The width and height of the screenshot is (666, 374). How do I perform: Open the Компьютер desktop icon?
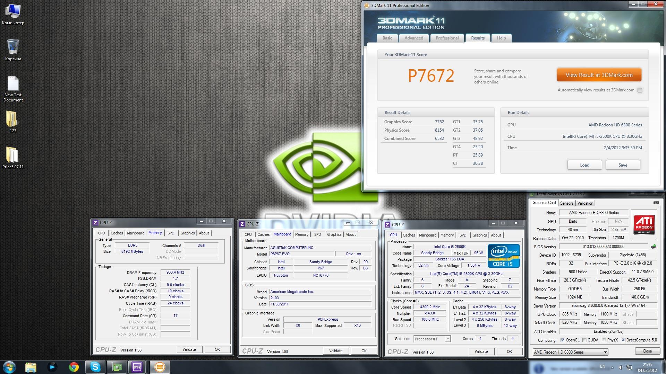click(13, 15)
